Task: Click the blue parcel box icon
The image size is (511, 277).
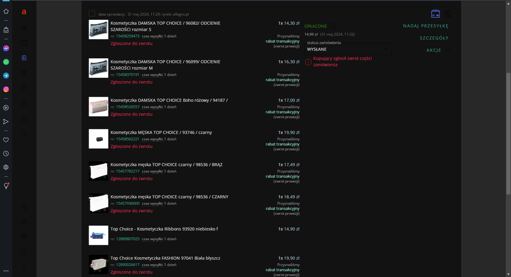Action: point(435,14)
